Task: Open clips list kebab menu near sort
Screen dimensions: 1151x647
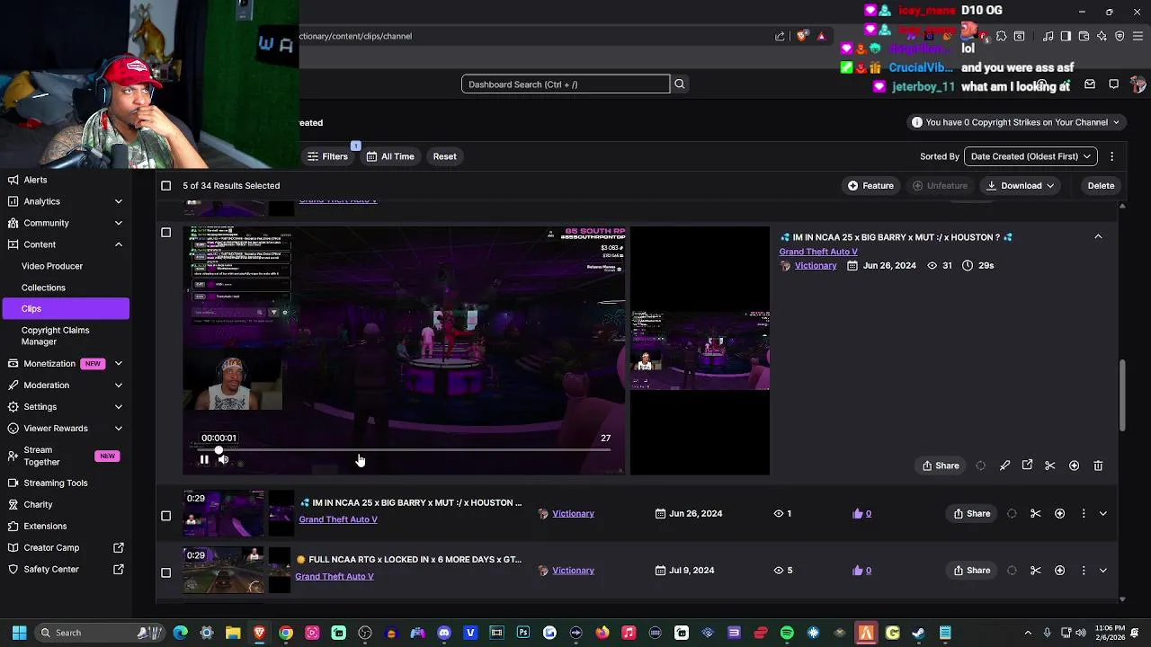Action: click(x=1111, y=156)
